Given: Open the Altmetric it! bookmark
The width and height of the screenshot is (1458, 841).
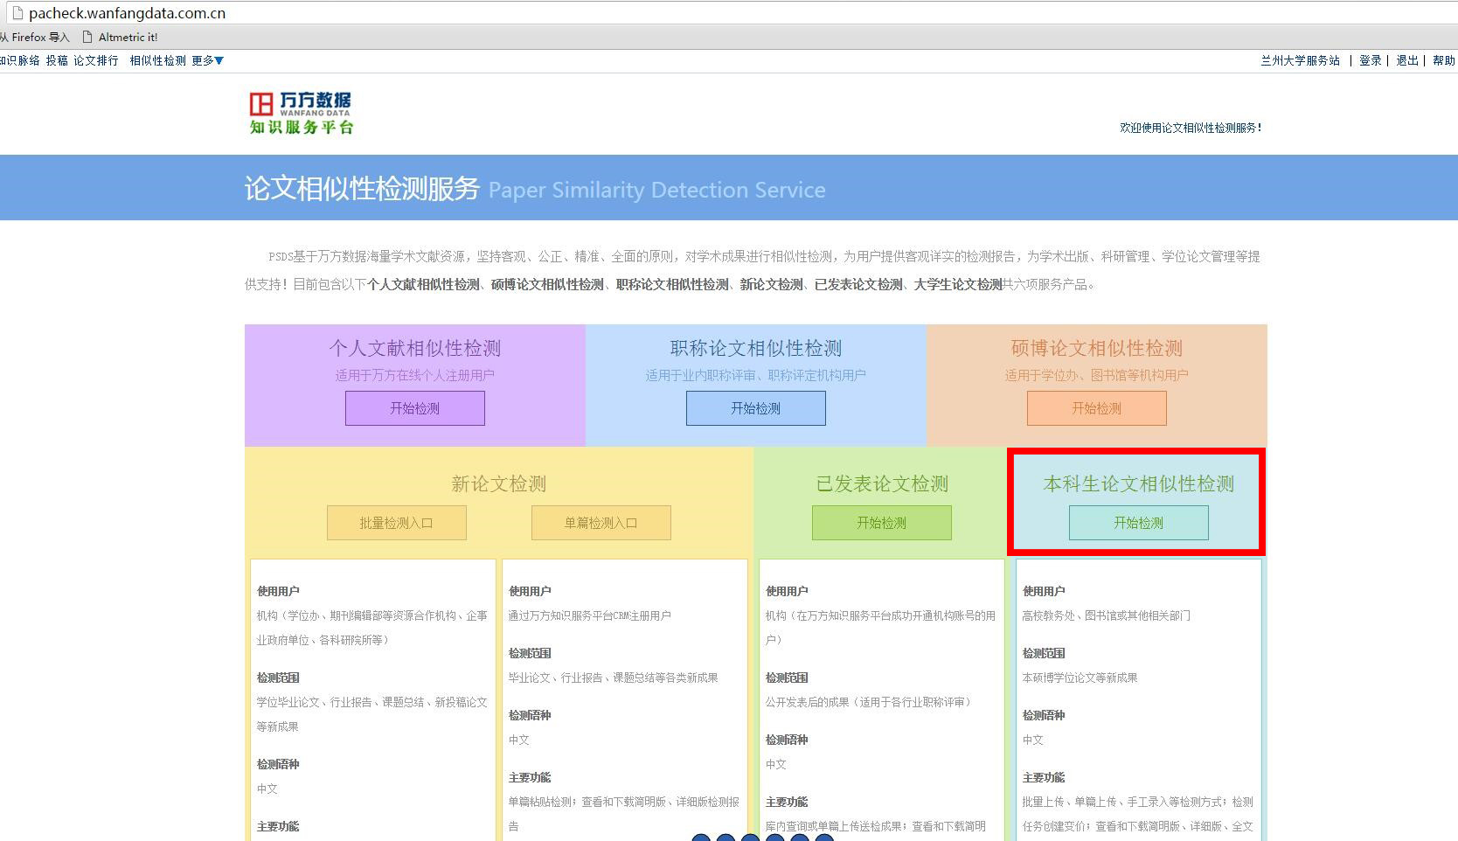Looking at the screenshot, I should [120, 37].
